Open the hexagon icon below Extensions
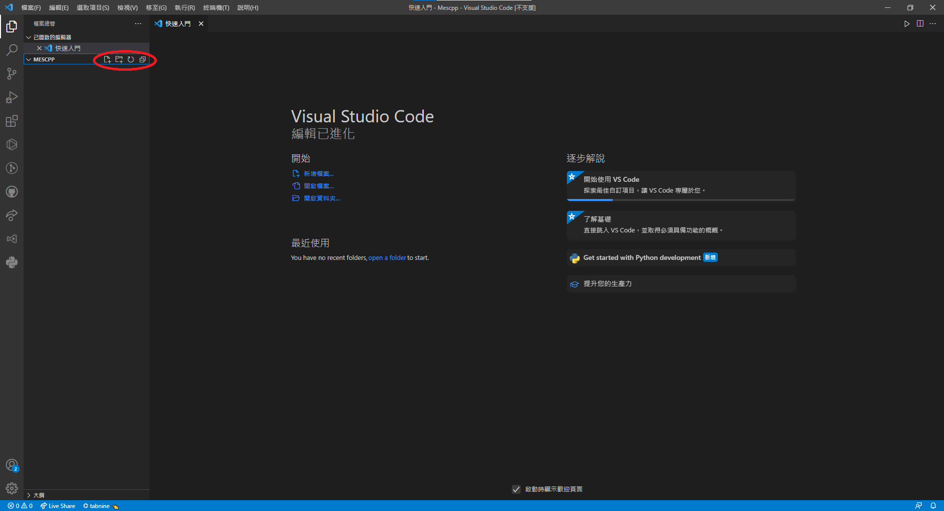 pos(12,144)
